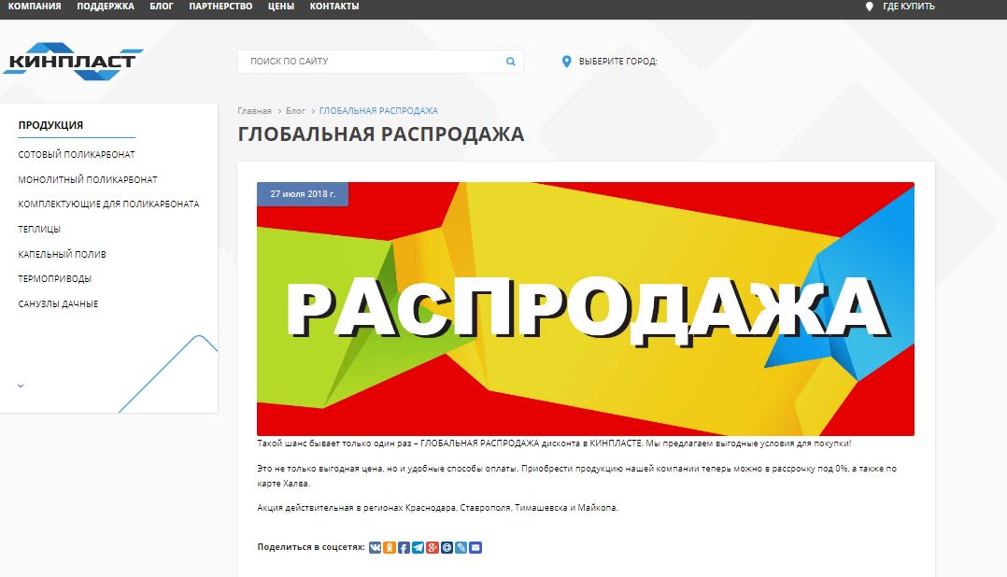Image resolution: width=1007 pixels, height=577 pixels.
Task: Share via Odnoklassniki icon
Action: (390, 547)
